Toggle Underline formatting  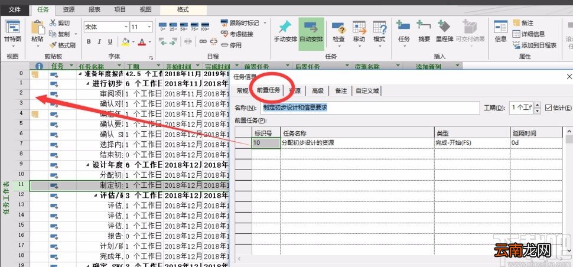(x=110, y=41)
